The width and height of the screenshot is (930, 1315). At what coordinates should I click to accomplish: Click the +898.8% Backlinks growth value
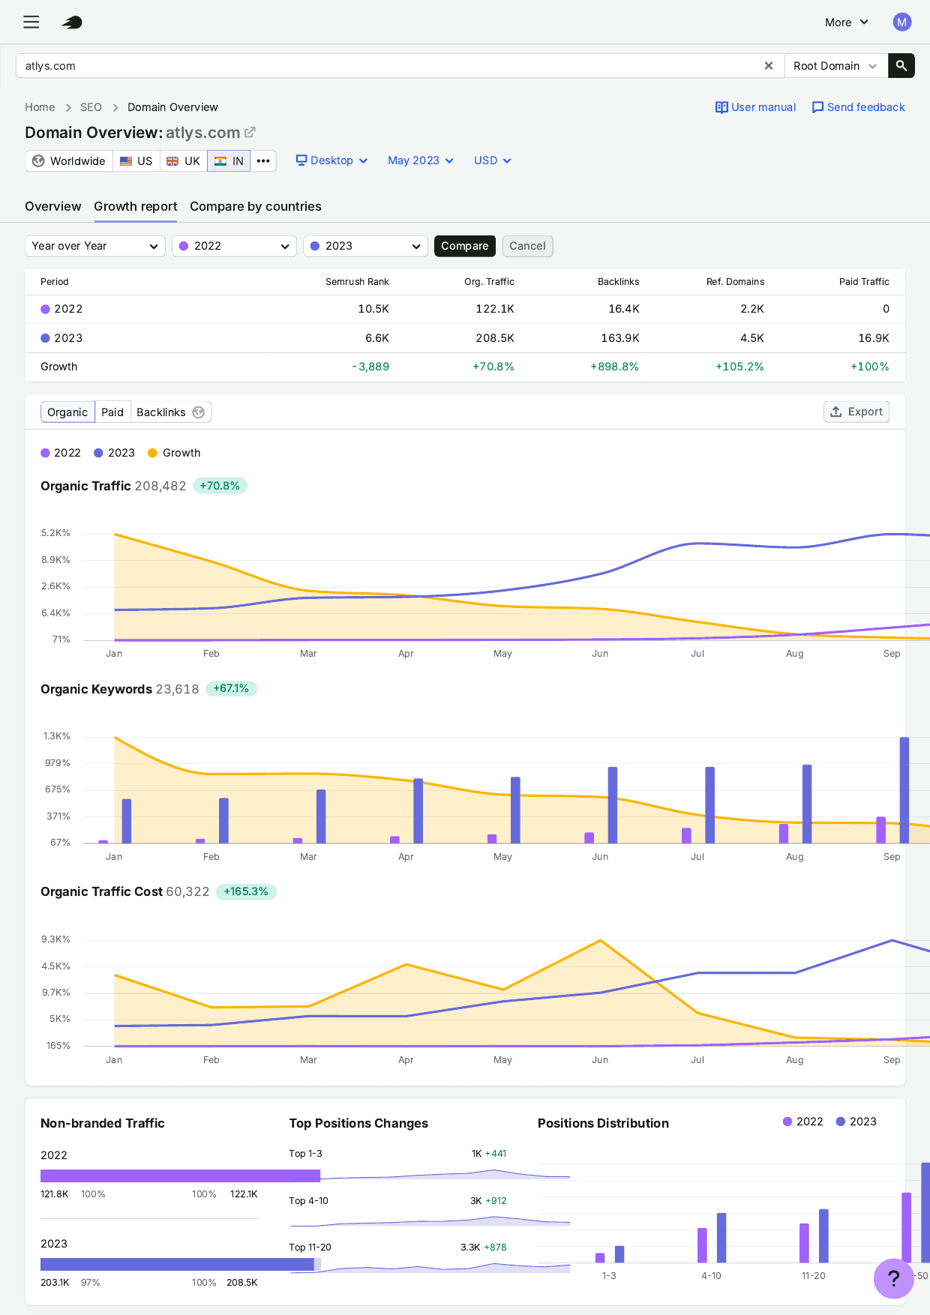[x=614, y=367]
